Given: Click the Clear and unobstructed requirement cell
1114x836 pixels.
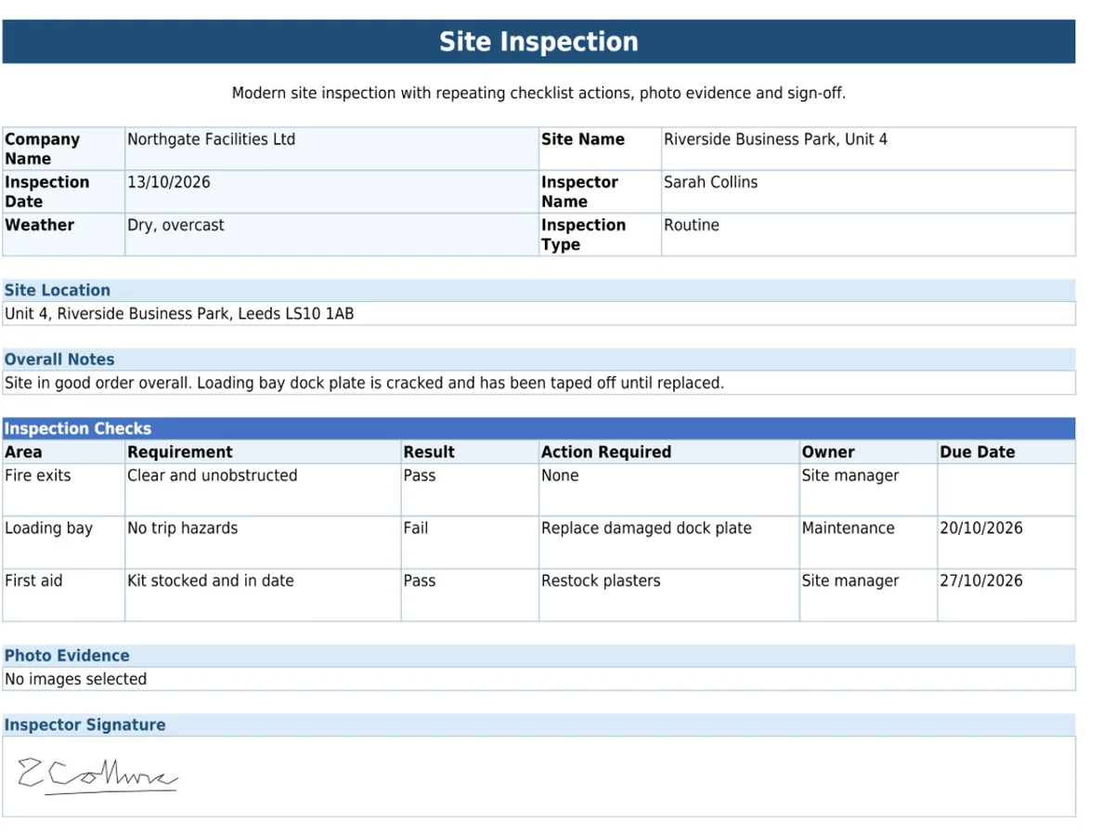Looking at the screenshot, I should coord(263,490).
